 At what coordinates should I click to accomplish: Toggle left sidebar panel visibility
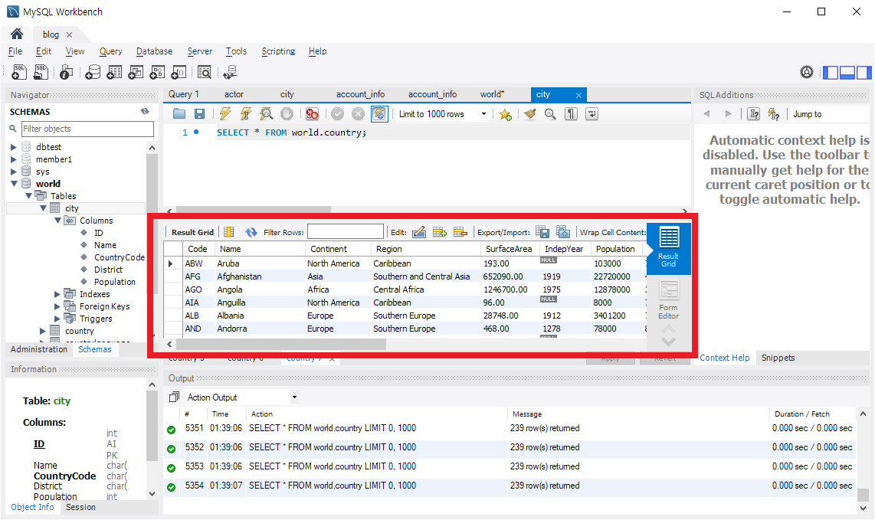coord(831,73)
